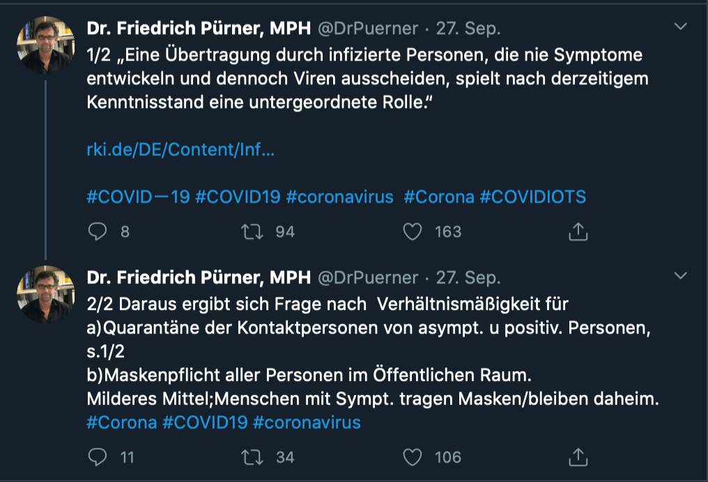Retweet the first tweet with 94 retweets
The height and width of the screenshot is (482, 708).
coord(251,231)
